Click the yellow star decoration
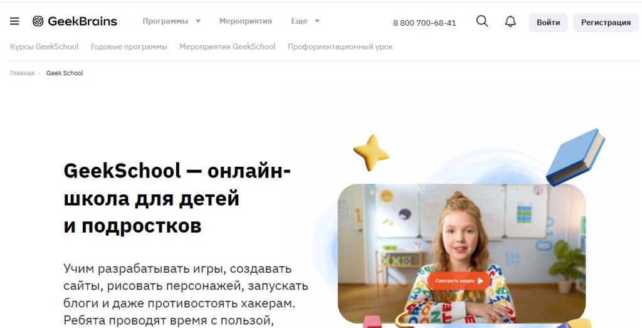The height and width of the screenshot is (328, 642). coord(371,152)
